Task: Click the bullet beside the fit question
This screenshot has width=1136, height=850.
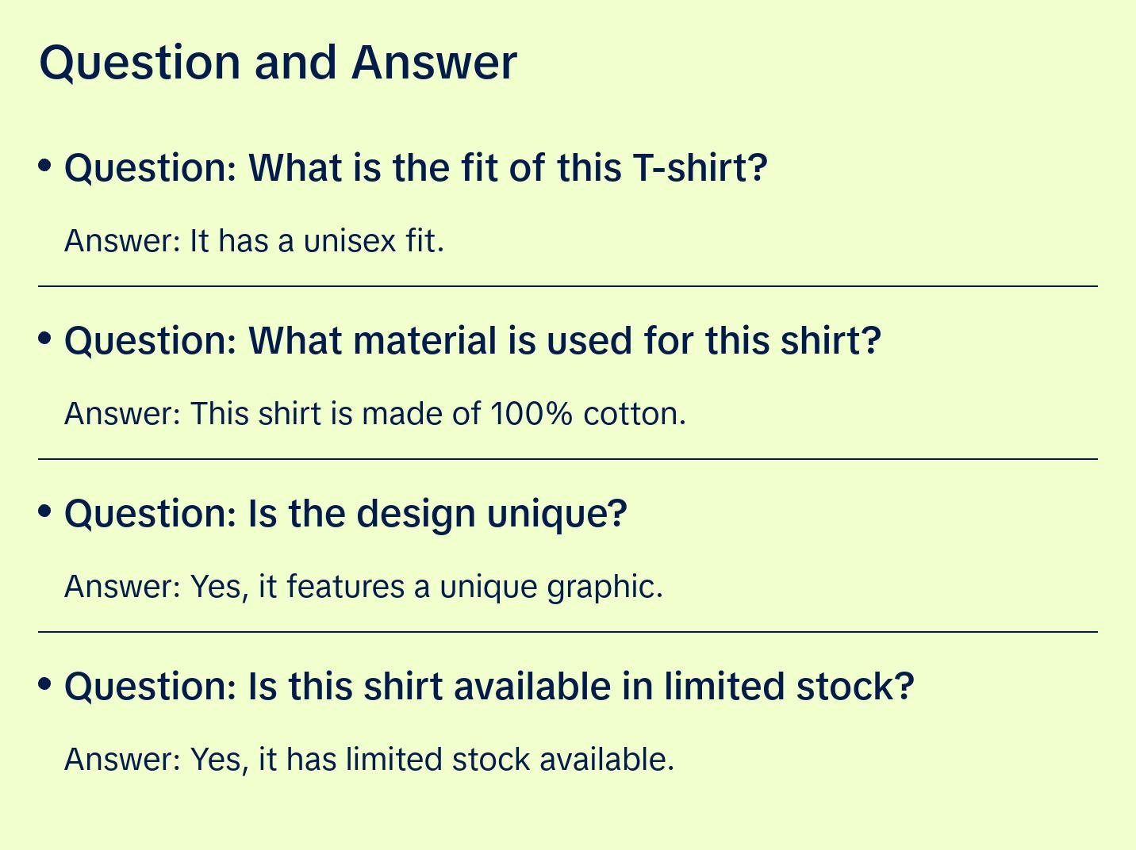Action: point(45,165)
